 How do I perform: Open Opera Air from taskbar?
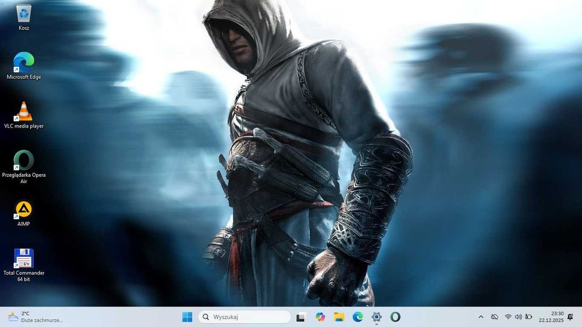[x=395, y=317]
